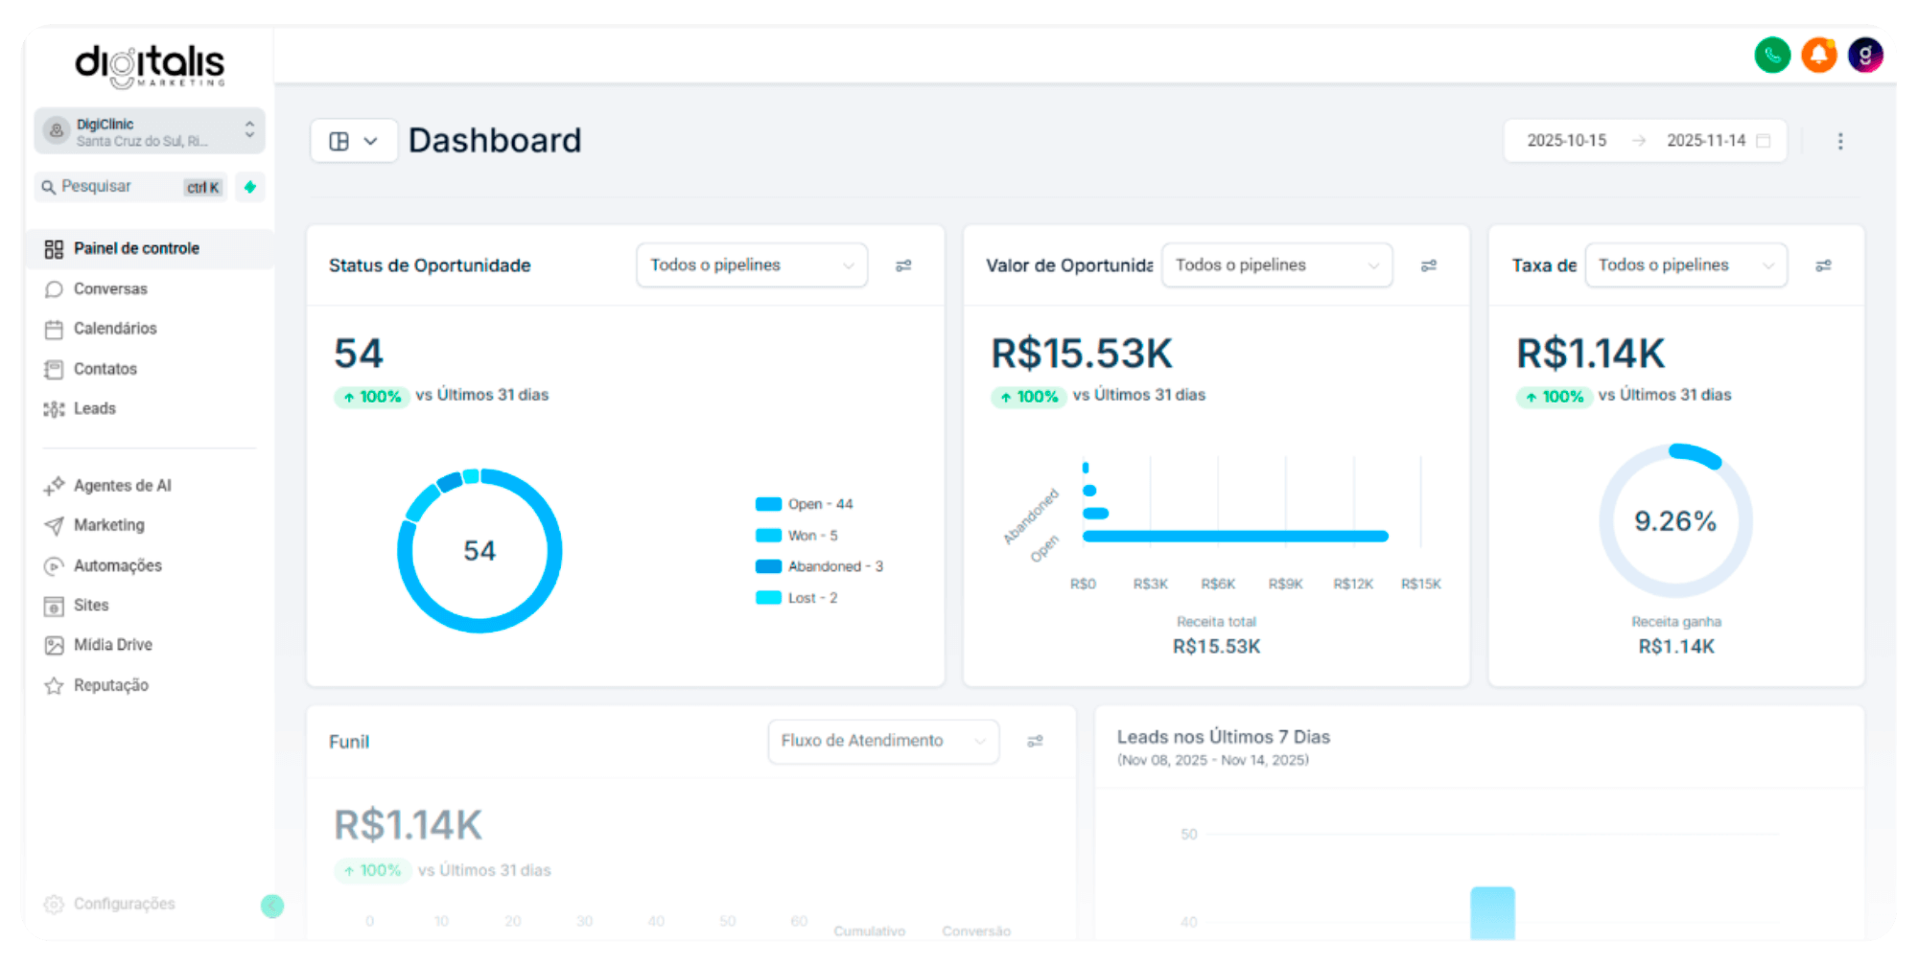Expand the Status de Oportunidade pipelines dropdown
Screen dimensions: 1918x965
tap(752, 265)
